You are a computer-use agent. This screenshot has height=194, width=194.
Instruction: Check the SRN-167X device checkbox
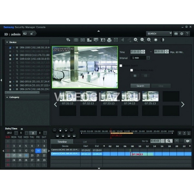pyautogui.click(x=10, y=89)
